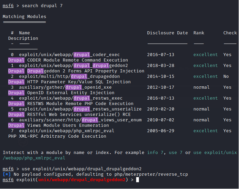Viewport: 239px width, 189px height.
Task: Click the disclosure date 2010-07-02
Action: (x=160, y=120)
